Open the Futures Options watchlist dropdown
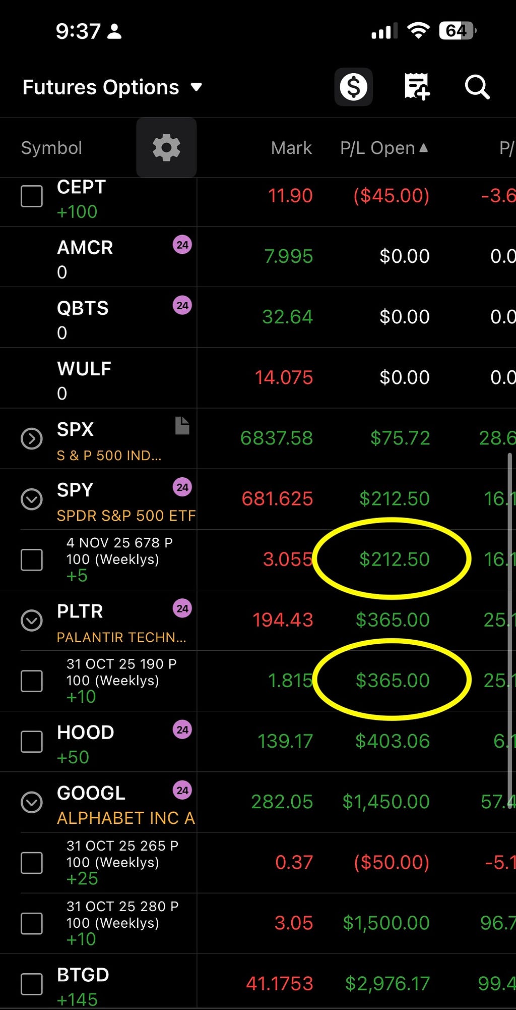Screen dimensions: 516x1010 click(x=112, y=87)
